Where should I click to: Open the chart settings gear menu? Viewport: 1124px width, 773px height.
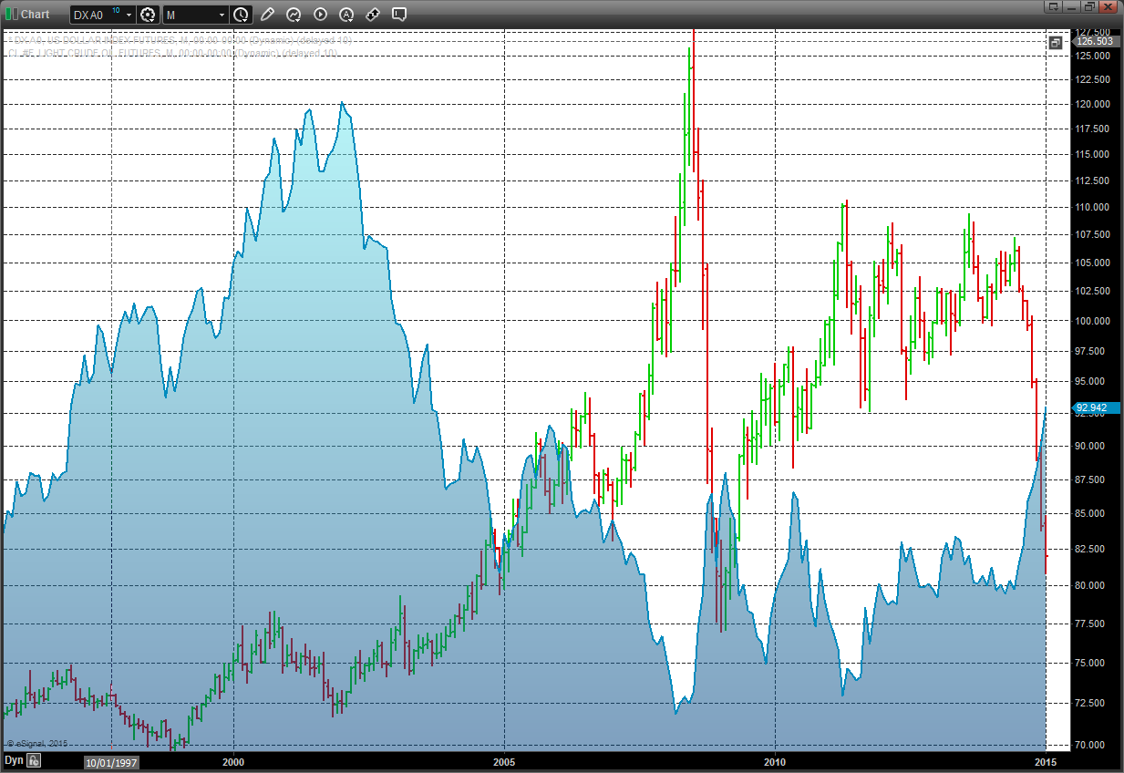(x=148, y=15)
